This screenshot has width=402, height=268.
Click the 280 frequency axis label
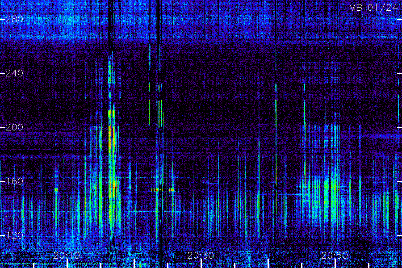click(14, 19)
